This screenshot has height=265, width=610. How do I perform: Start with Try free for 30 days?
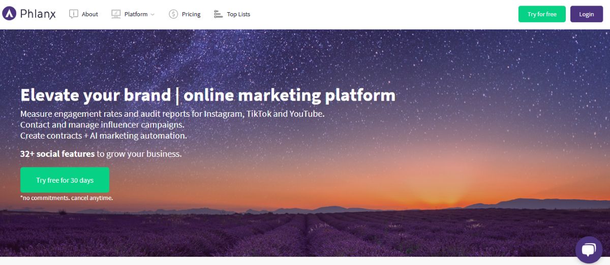pyautogui.click(x=65, y=180)
